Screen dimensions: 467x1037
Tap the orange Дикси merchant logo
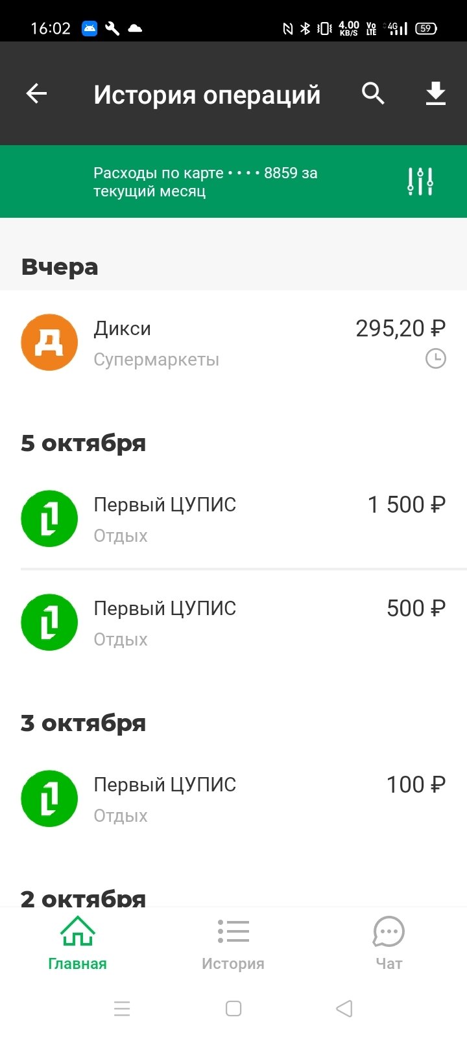[x=49, y=342]
